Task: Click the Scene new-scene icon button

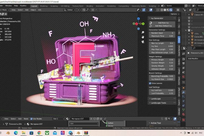Action: click(x=186, y=6)
